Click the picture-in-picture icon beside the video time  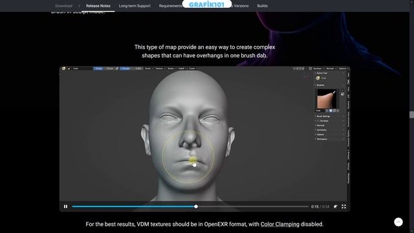coord(335,206)
